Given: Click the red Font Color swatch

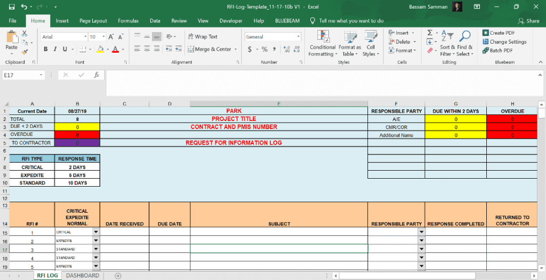Looking at the screenshot, I should tap(115, 49).
